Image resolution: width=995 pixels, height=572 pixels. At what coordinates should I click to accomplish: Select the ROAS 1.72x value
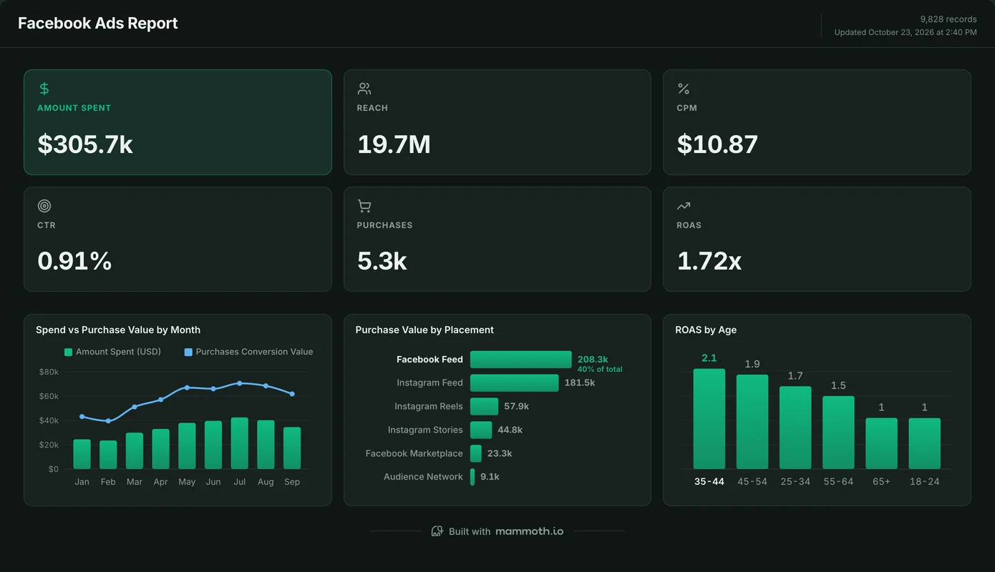click(x=709, y=261)
